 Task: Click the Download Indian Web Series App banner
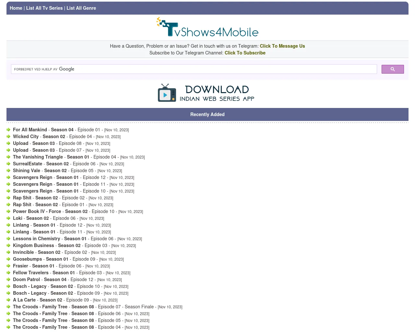206,93
